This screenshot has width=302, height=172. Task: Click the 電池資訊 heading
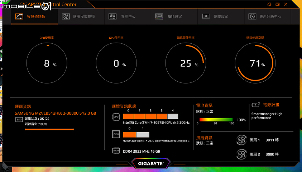pyautogui.click(x=204, y=105)
